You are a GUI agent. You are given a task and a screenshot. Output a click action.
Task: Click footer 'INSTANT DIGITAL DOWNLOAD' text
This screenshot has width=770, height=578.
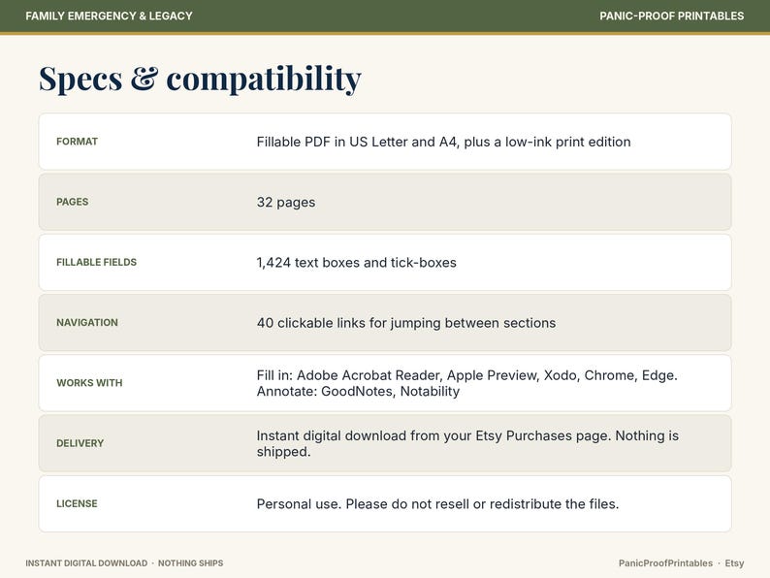point(86,563)
